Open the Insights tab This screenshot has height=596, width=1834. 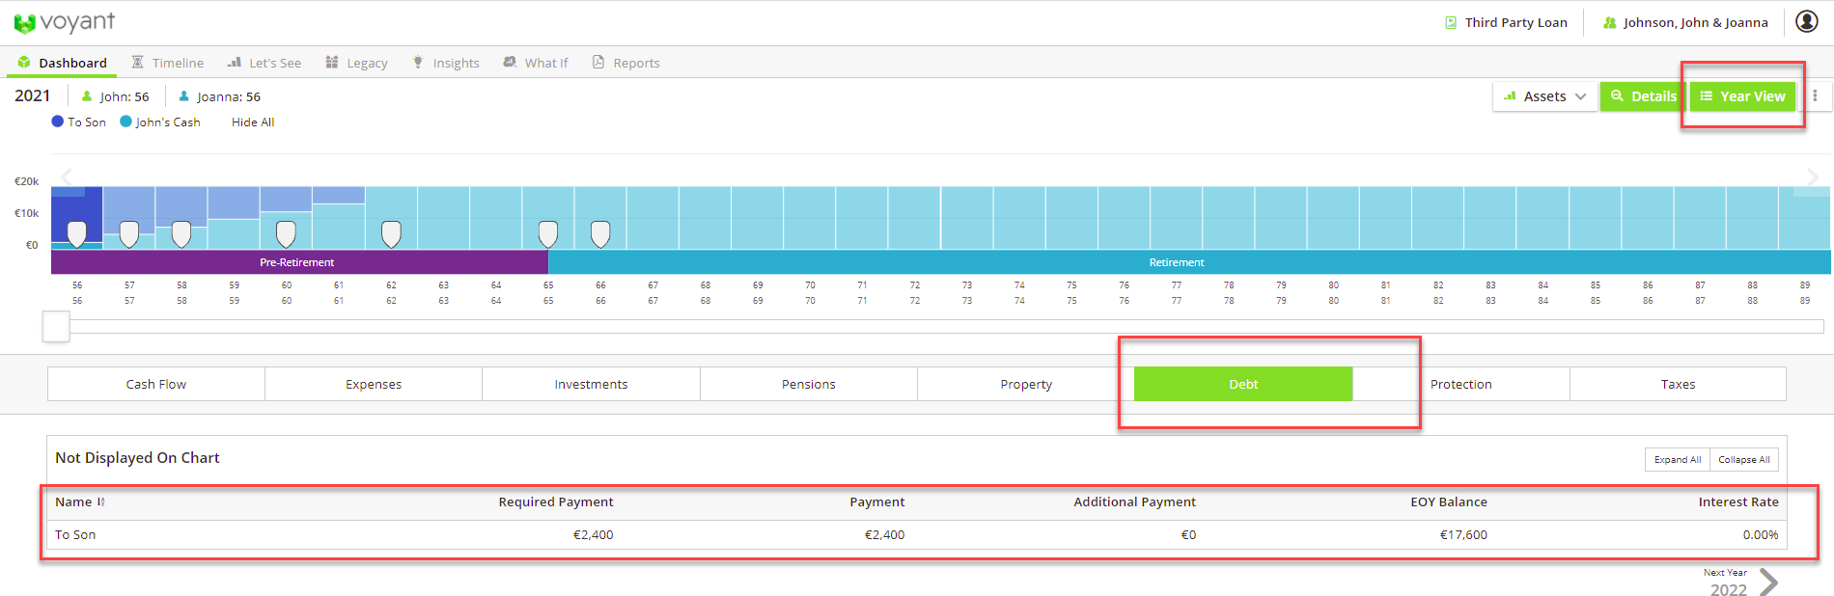click(446, 63)
